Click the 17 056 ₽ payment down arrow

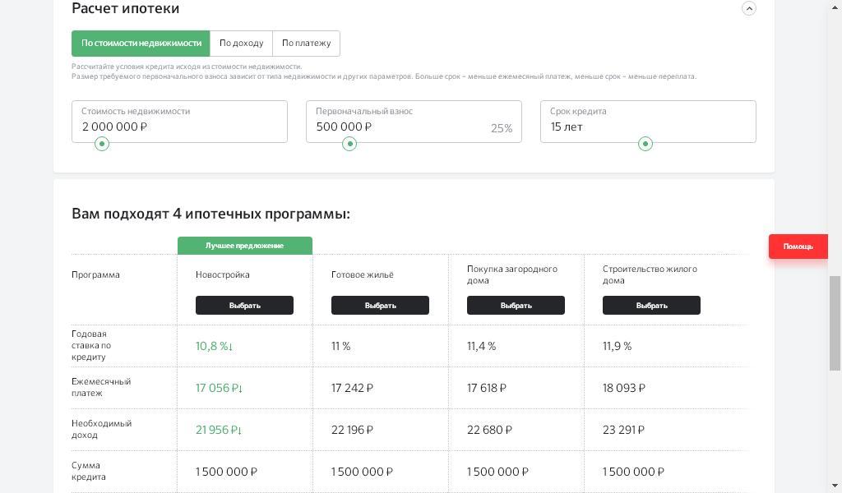coord(240,389)
